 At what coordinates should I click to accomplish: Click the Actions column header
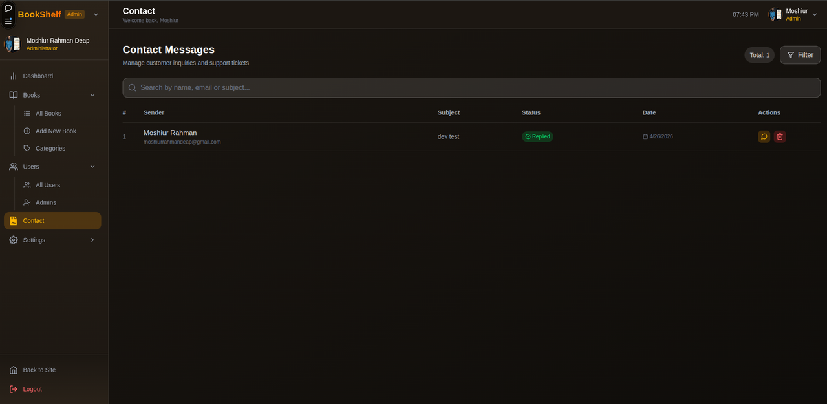[769, 112]
